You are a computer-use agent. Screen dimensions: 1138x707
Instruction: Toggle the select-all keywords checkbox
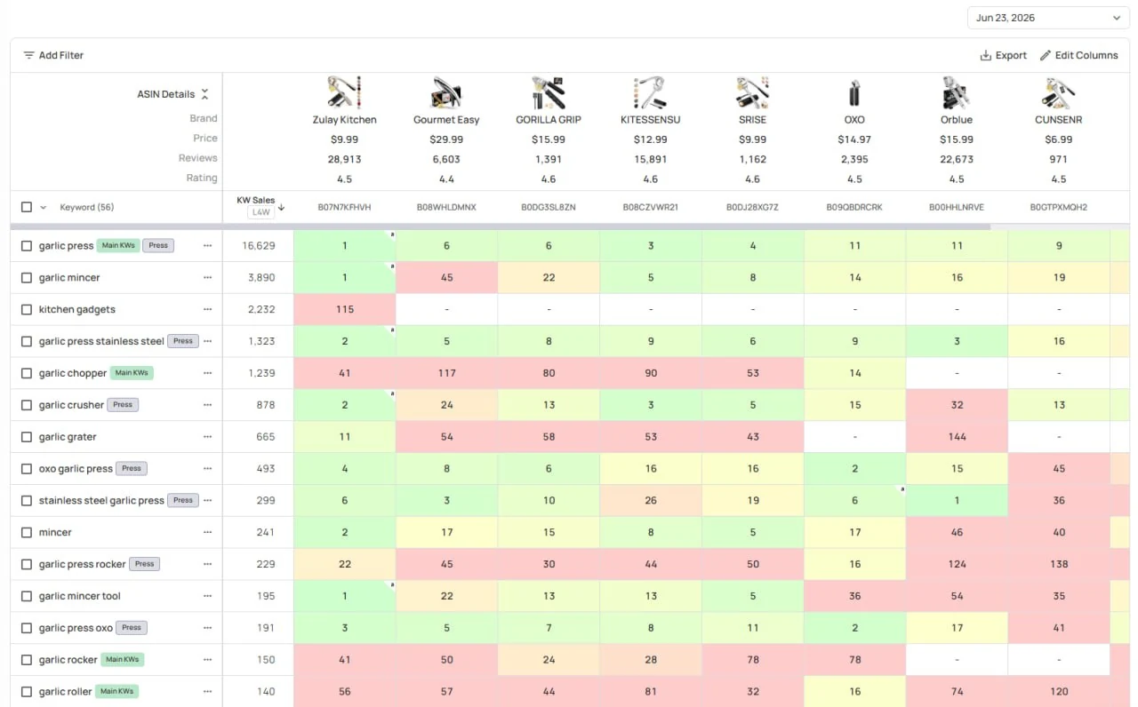[27, 207]
